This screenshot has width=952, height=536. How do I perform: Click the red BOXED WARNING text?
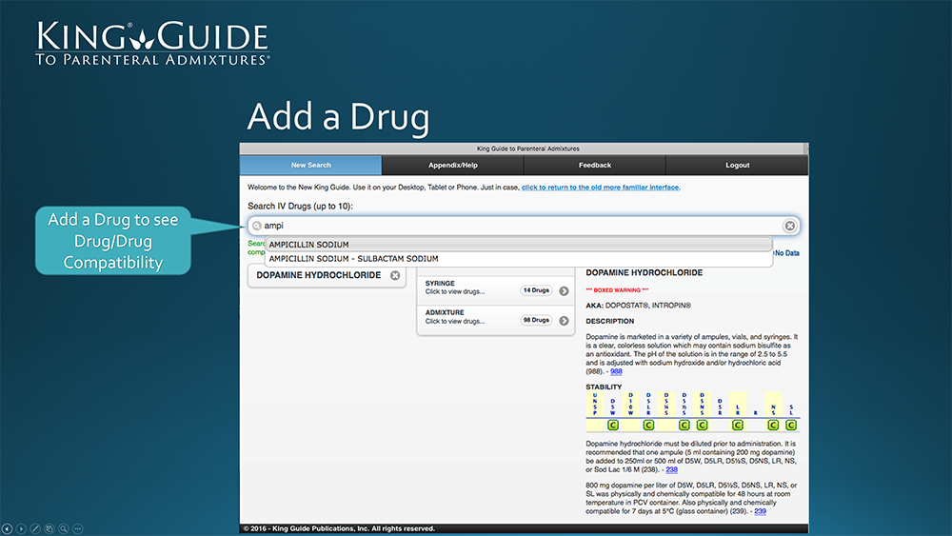tap(617, 290)
